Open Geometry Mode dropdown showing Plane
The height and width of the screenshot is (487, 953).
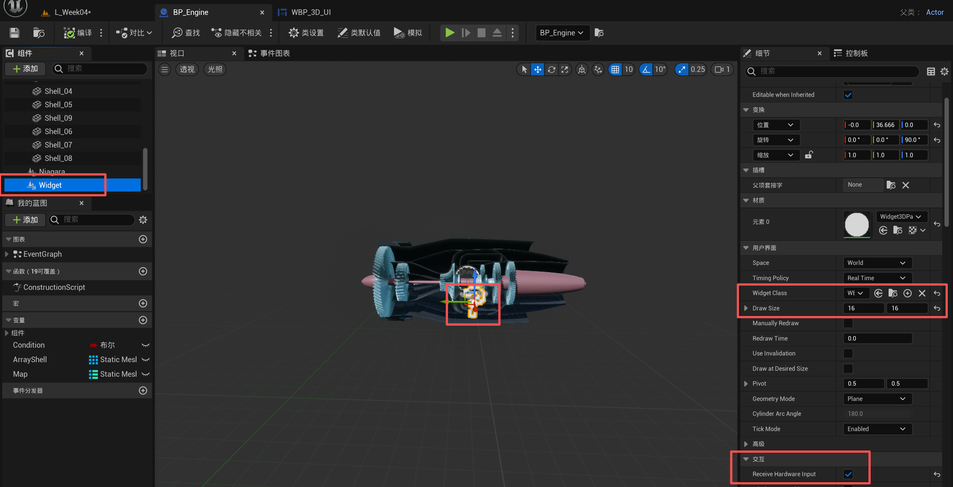pyautogui.click(x=877, y=399)
